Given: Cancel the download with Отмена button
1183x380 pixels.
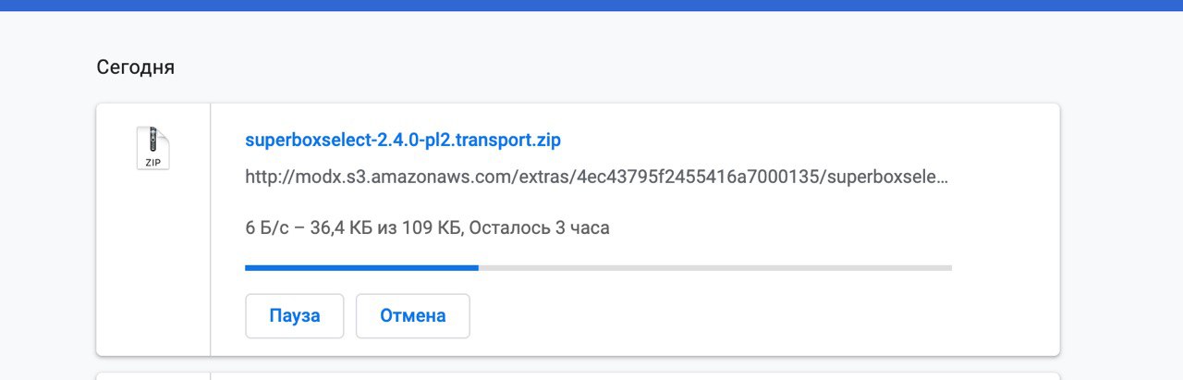Looking at the screenshot, I should point(413,316).
